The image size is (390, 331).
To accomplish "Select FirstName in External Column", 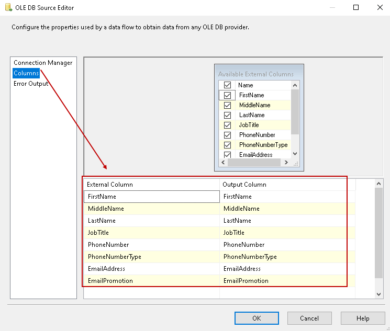I will [152, 197].
